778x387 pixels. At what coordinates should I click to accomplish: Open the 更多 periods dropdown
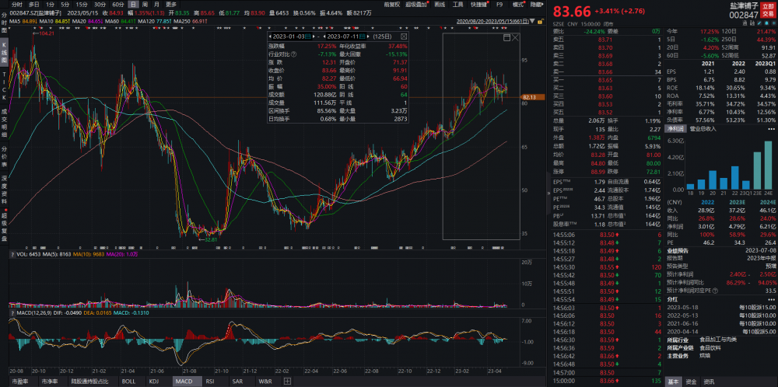(x=171, y=4)
